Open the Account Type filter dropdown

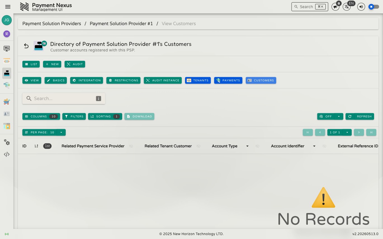point(247,146)
